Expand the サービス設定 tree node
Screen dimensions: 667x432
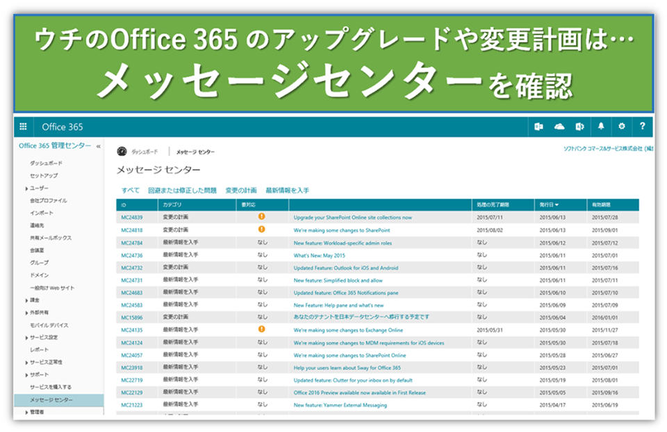26,338
